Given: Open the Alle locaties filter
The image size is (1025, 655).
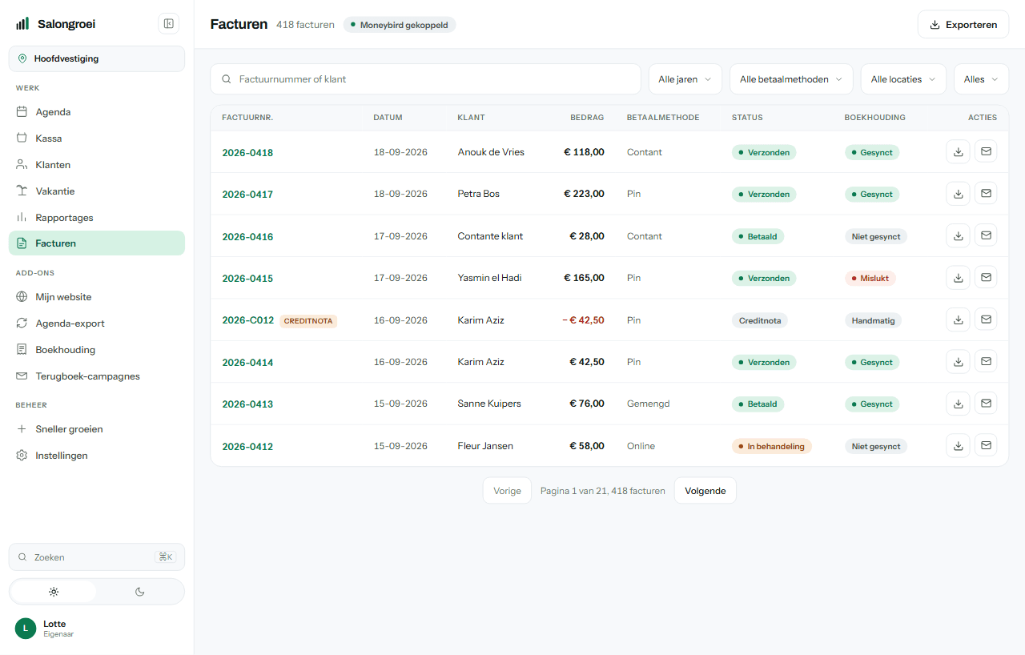Looking at the screenshot, I should click(x=903, y=79).
